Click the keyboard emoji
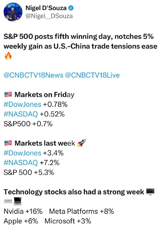 (8, 202)
